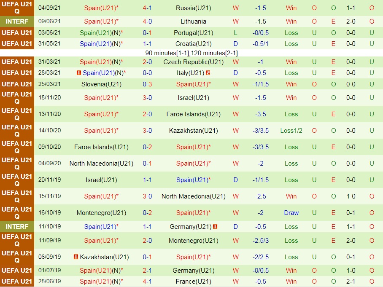Click the 0-3 score of Slovenia(U21) match
Viewport: 383px width, 287px height.
pyautogui.click(x=147, y=84)
